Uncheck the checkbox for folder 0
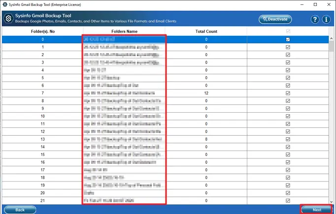This screenshot has width=336, height=214. 288,39
